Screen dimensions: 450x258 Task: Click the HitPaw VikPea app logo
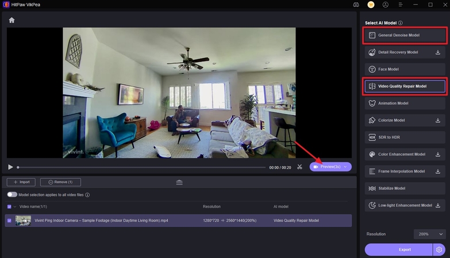pos(6,5)
